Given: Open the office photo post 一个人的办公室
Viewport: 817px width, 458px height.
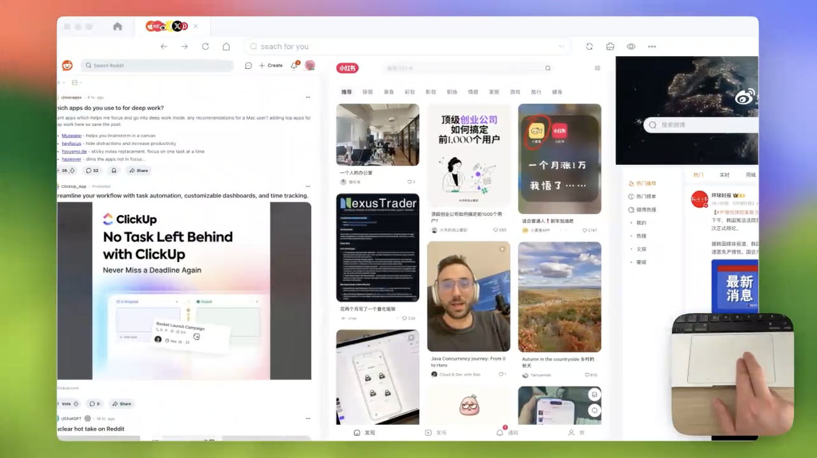Looking at the screenshot, I should click(x=378, y=135).
